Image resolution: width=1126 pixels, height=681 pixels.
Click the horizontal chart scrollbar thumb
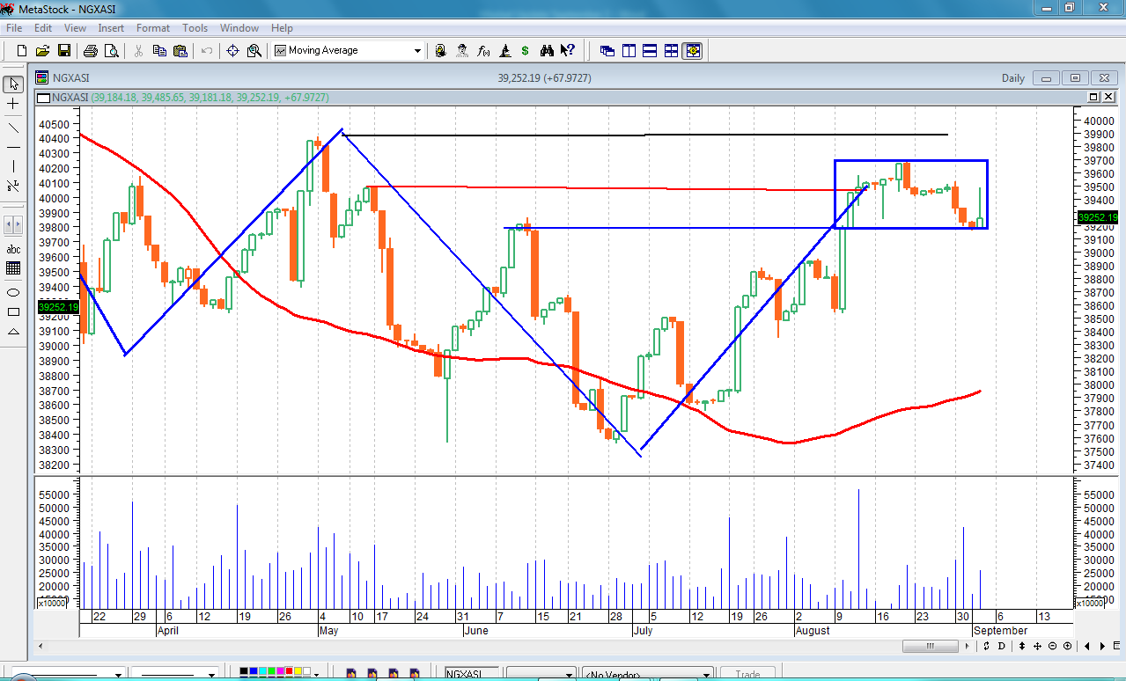930,647
